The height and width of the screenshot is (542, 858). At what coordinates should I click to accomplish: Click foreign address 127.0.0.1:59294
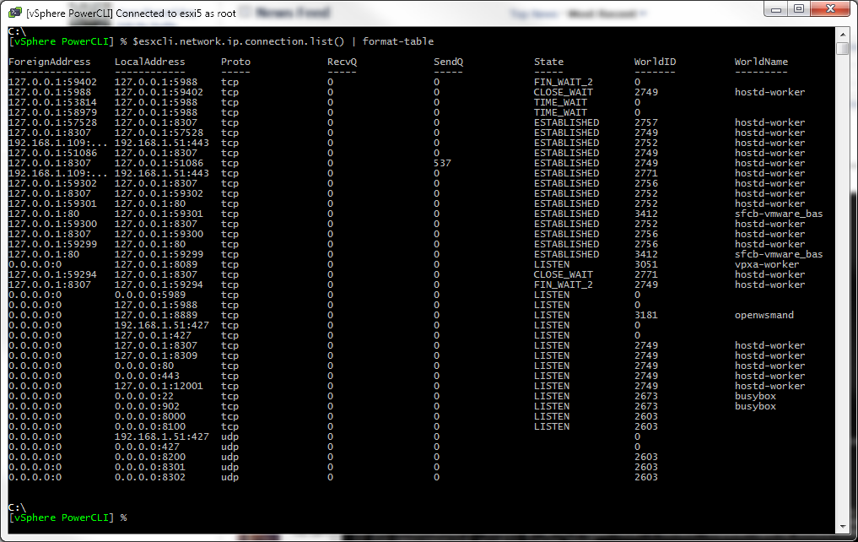pos(52,275)
